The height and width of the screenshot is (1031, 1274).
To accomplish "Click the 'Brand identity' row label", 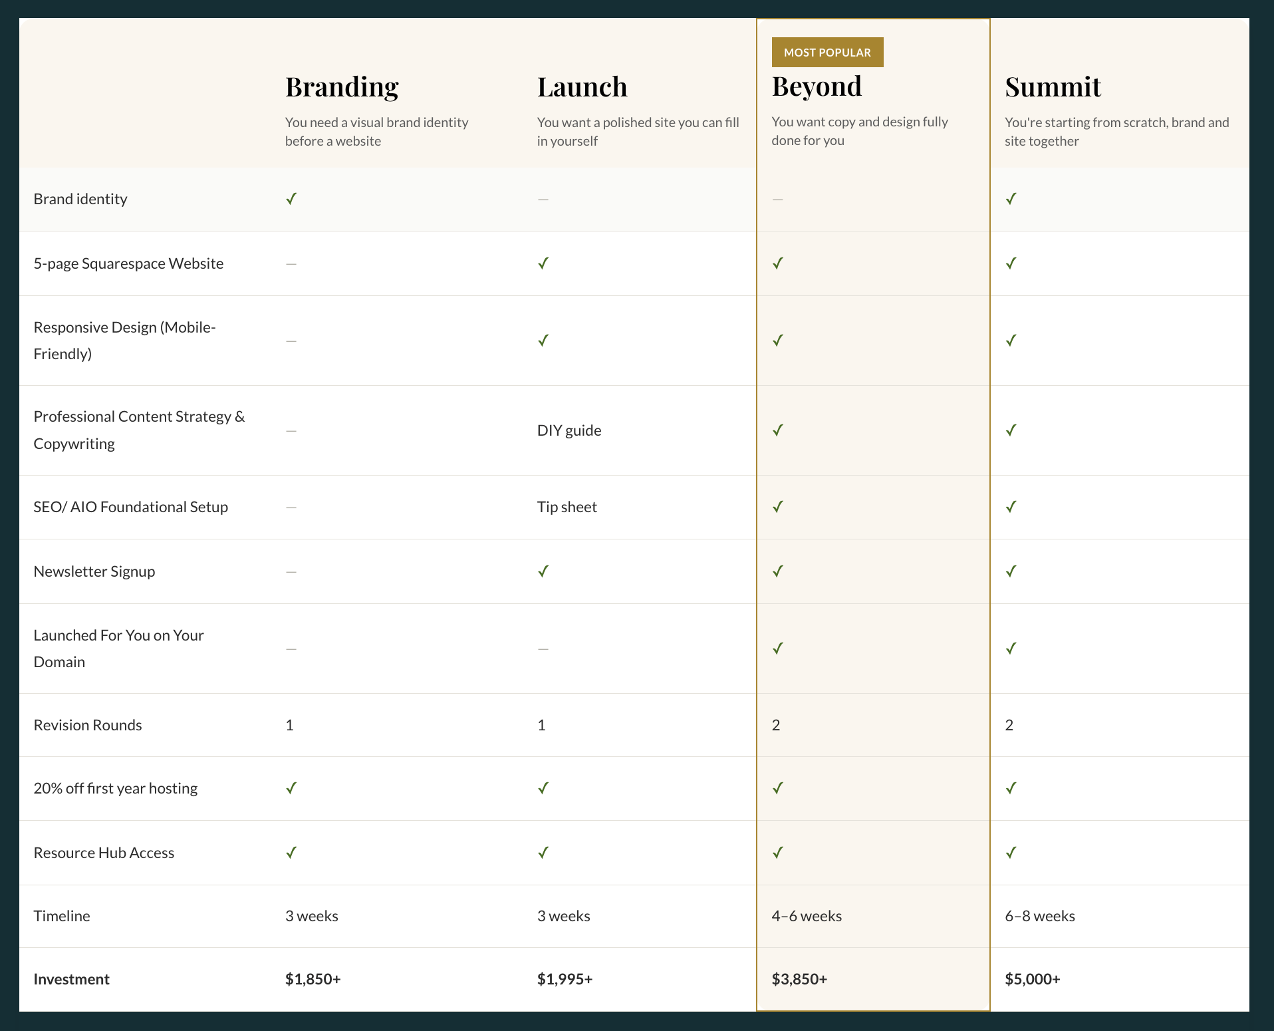I will click(80, 199).
